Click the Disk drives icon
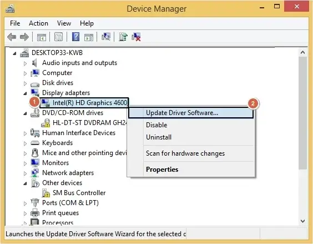The height and width of the screenshot is (244, 313). pos(35,84)
